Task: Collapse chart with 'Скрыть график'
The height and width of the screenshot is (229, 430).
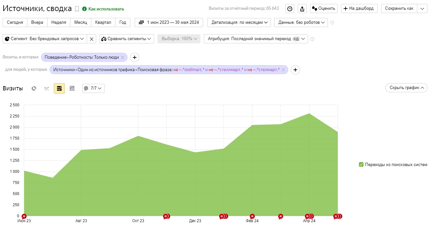Action: pos(406,88)
